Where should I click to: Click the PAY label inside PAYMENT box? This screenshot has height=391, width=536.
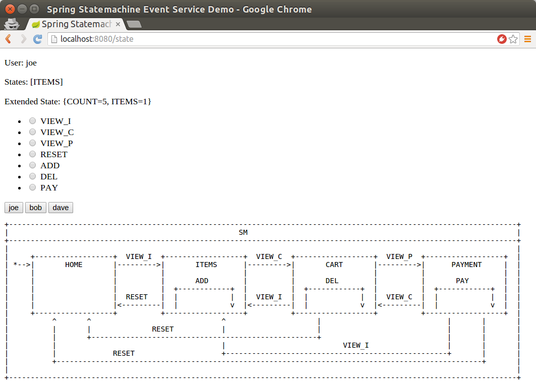click(x=462, y=281)
